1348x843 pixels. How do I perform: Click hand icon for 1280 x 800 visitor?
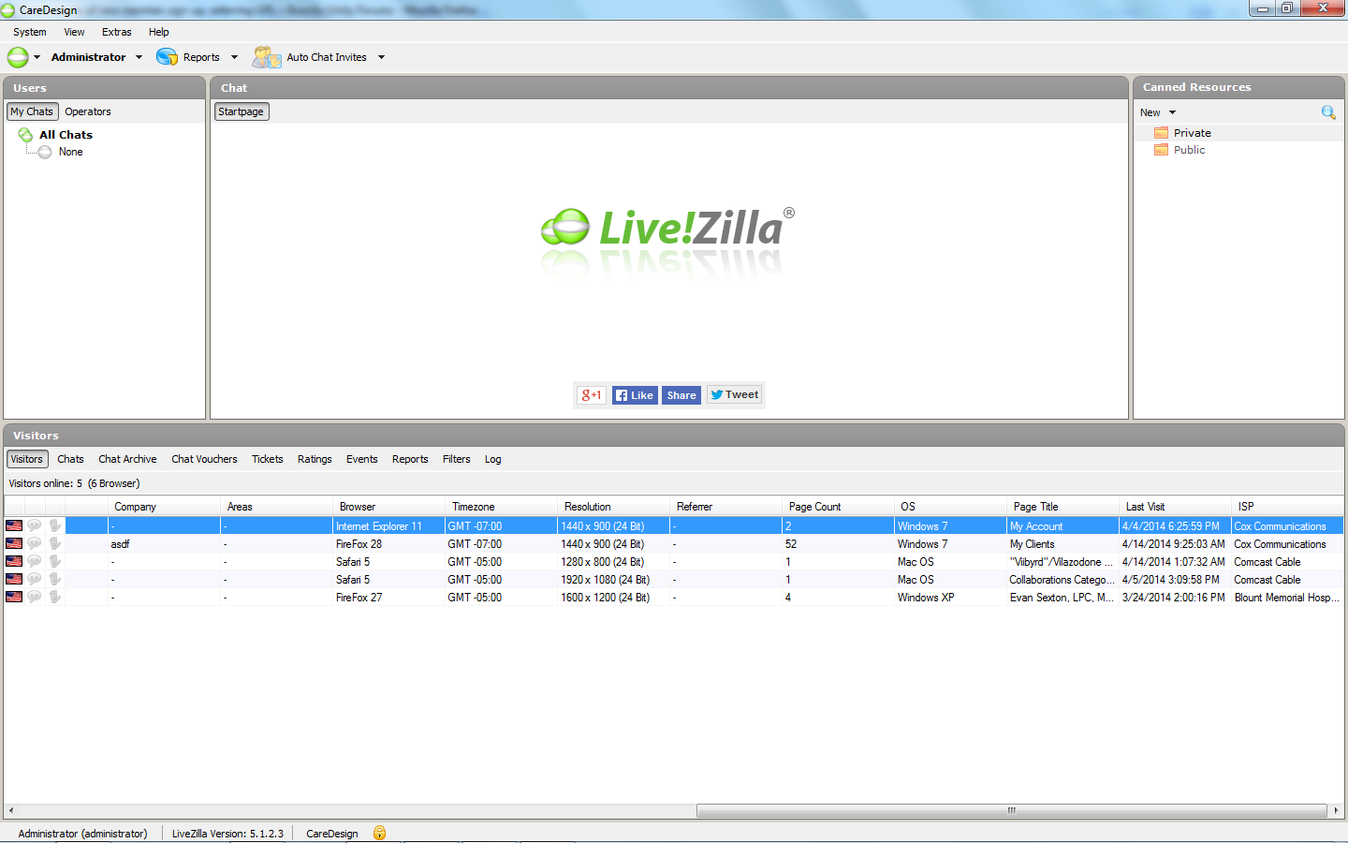[x=55, y=562]
